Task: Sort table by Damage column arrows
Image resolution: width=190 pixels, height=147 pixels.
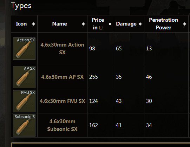Action: point(140,24)
